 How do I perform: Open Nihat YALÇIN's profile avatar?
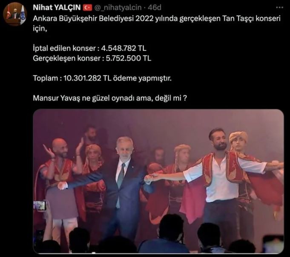pyautogui.click(x=15, y=14)
